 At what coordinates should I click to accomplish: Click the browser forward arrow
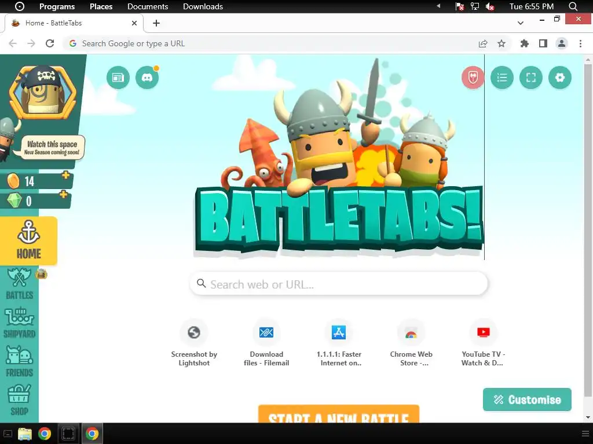[x=31, y=43]
